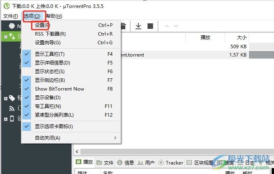Open the 文件(F) menu
The height and width of the screenshot is (174, 274).
(11, 16)
